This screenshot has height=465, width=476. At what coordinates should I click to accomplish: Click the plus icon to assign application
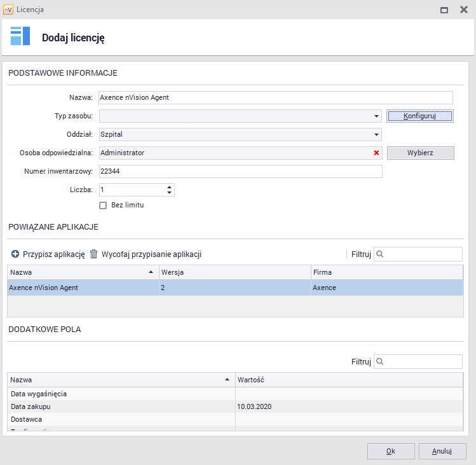click(x=15, y=254)
